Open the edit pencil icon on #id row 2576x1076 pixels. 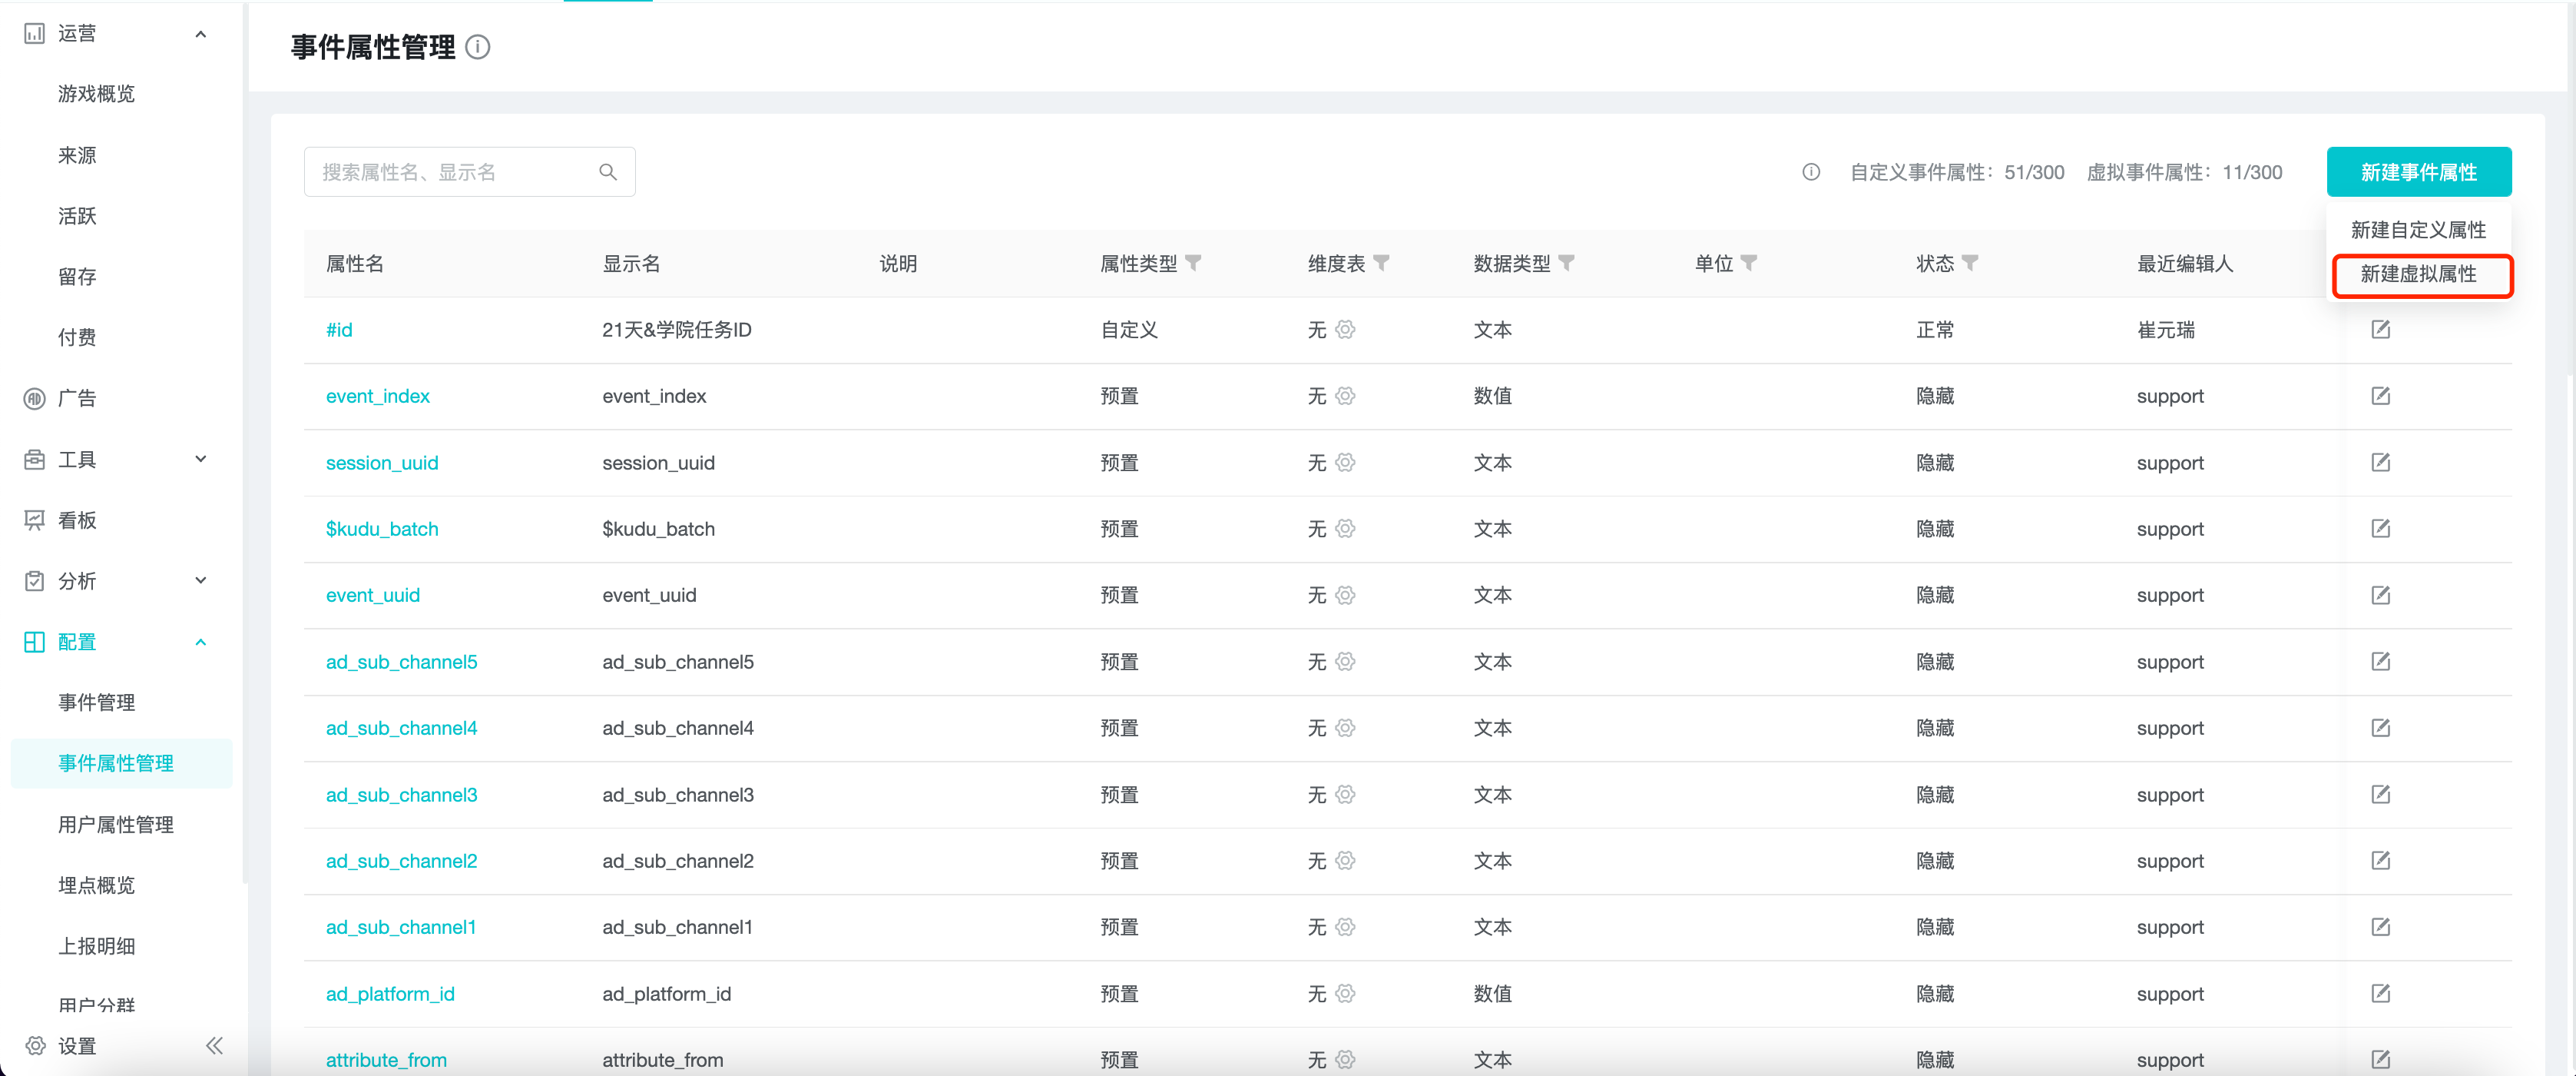point(2381,328)
